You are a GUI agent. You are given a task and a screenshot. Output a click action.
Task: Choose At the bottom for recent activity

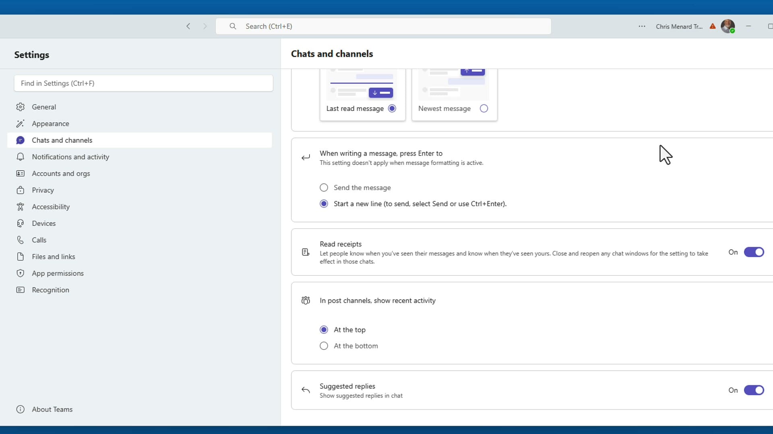(x=324, y=346)
